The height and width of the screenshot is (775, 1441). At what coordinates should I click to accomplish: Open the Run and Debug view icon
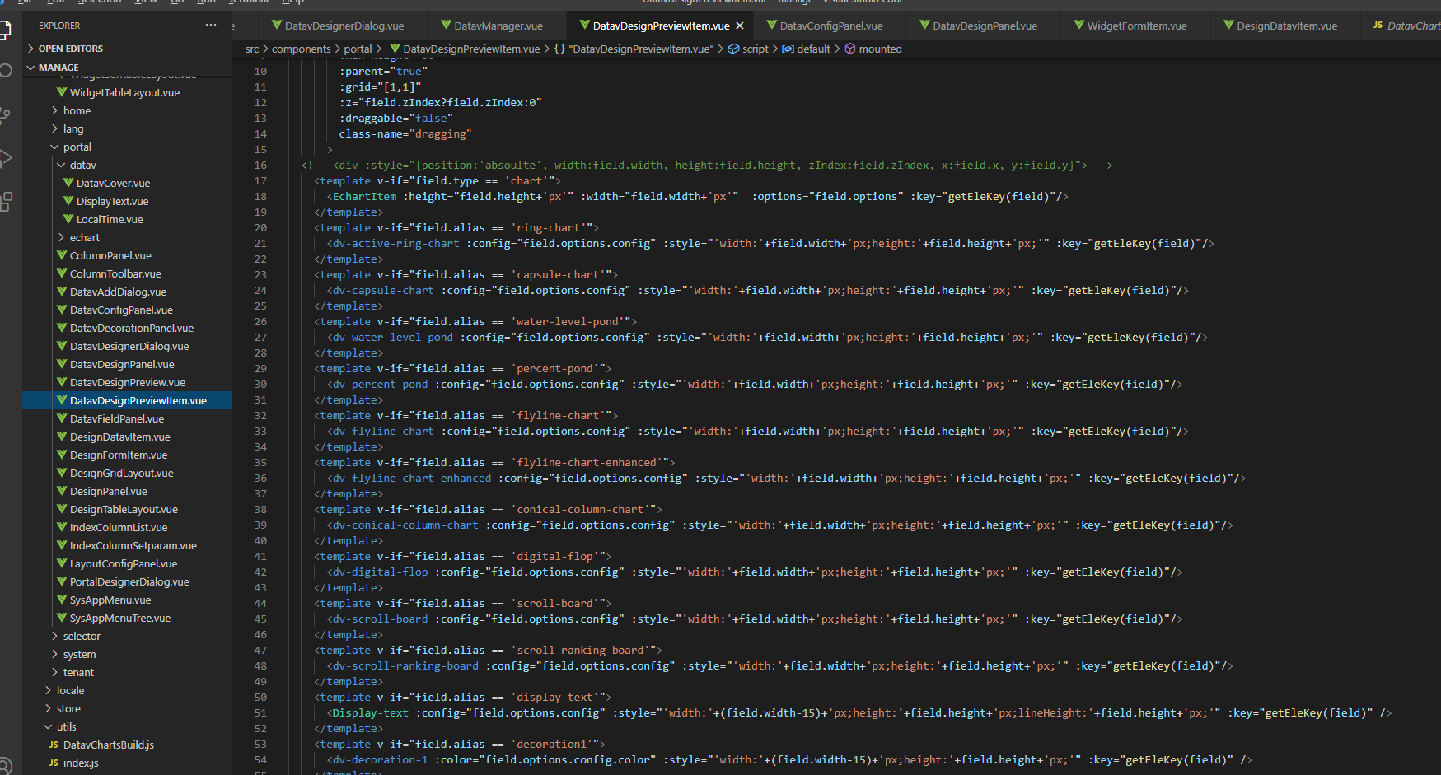[x=4, y=158]
